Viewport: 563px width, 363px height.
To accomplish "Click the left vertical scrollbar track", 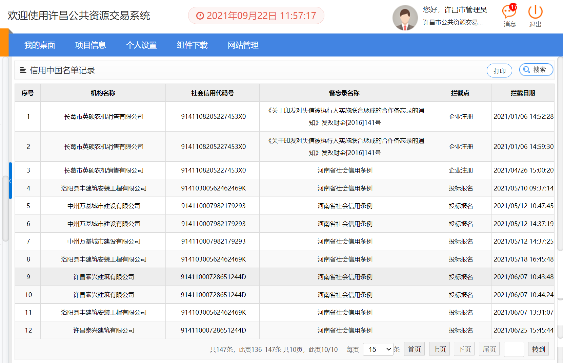I will tap(5, 149).
